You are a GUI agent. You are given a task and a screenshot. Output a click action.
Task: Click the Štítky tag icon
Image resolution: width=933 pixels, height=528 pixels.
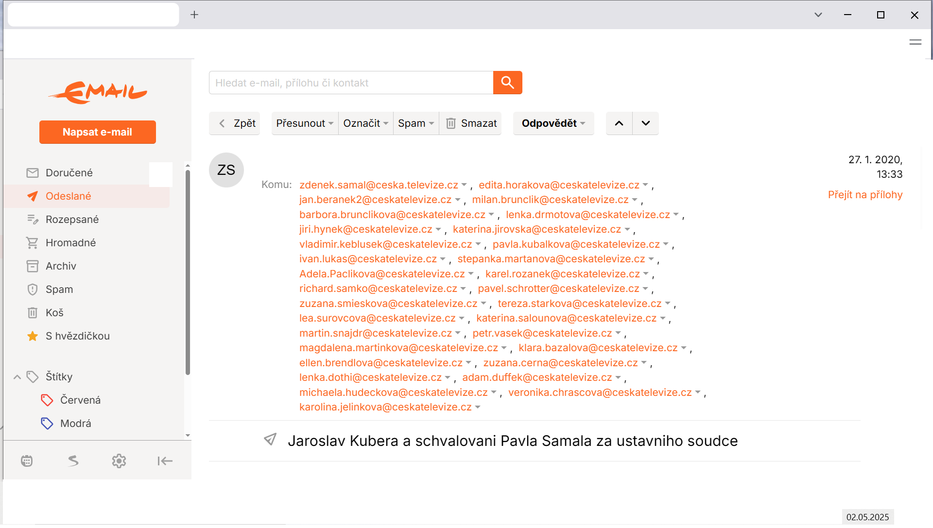pos(33,377)
